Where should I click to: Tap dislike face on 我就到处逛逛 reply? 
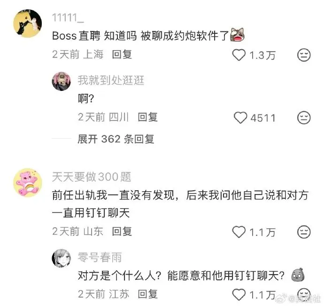coord(304,118)
